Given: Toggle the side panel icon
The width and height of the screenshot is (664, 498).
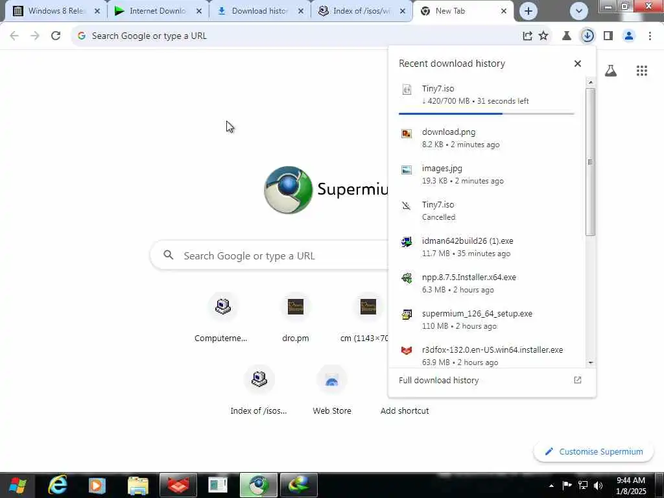Looking at the screenshot, I should [608, 36].
